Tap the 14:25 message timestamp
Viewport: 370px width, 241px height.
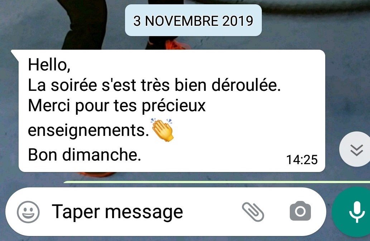pyautogui.click(x=302, y=160)
